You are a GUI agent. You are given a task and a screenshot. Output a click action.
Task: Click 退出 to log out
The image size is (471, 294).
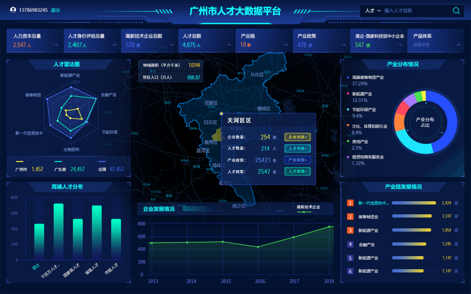click(x=55, y=10)
